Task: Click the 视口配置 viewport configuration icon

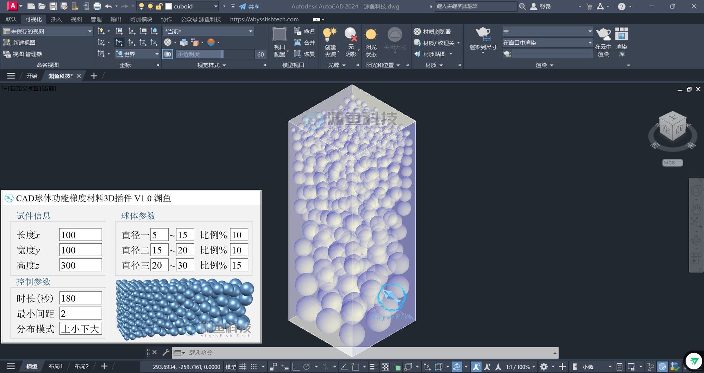Action: click(279, 42)
